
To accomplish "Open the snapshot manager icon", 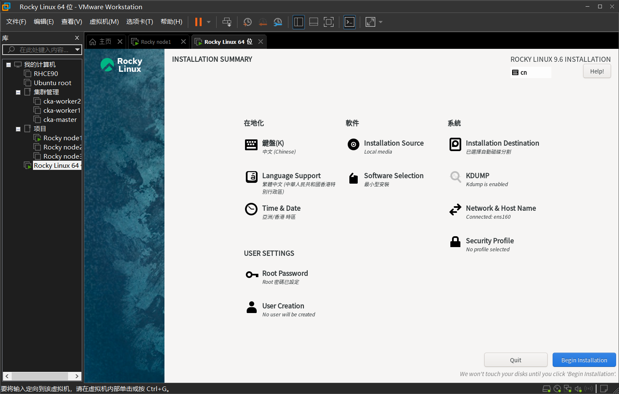I will pos(278,22).
